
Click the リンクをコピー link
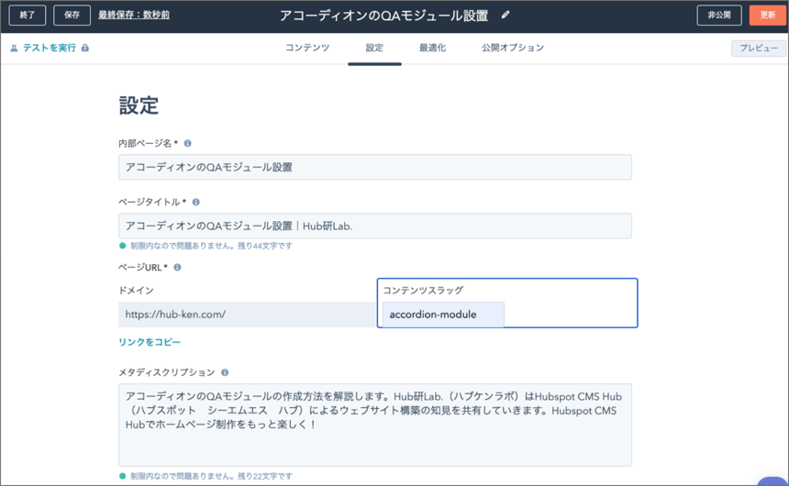[150, 342]
